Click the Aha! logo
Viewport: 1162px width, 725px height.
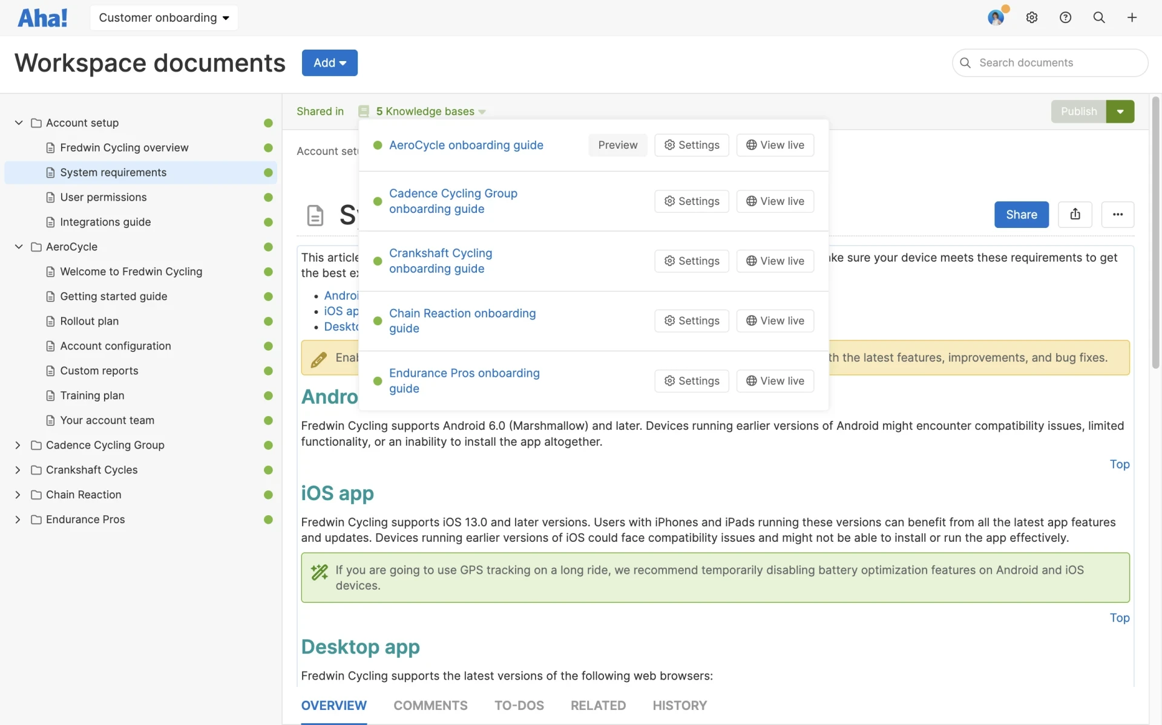(42, 18)
